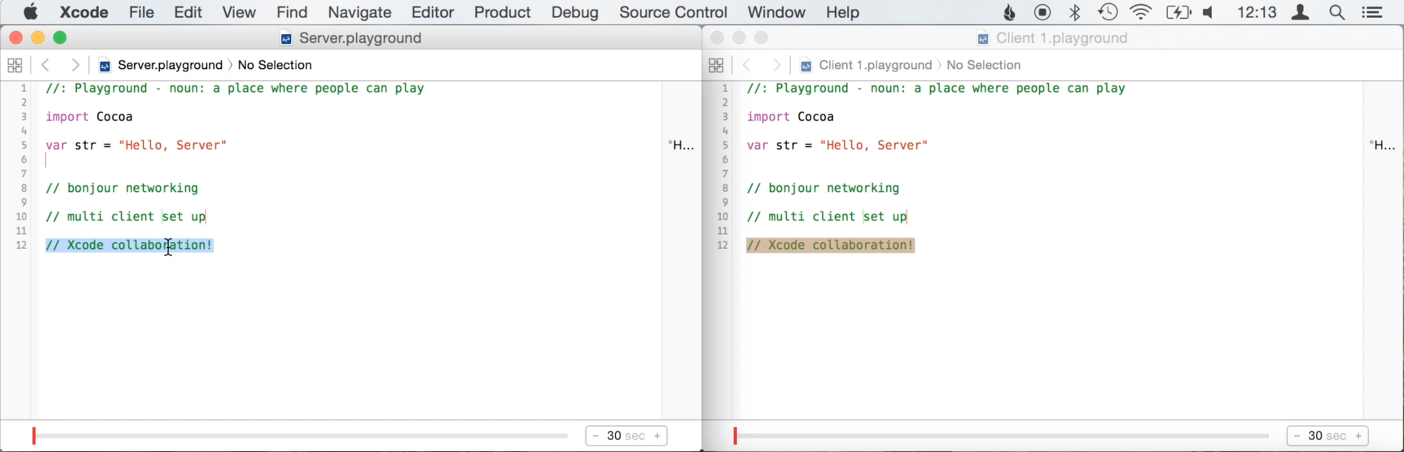Viewport: 1404px width, 452px height.
Task: Decrease Server timeline duration with minus
Action: point(596,436)
